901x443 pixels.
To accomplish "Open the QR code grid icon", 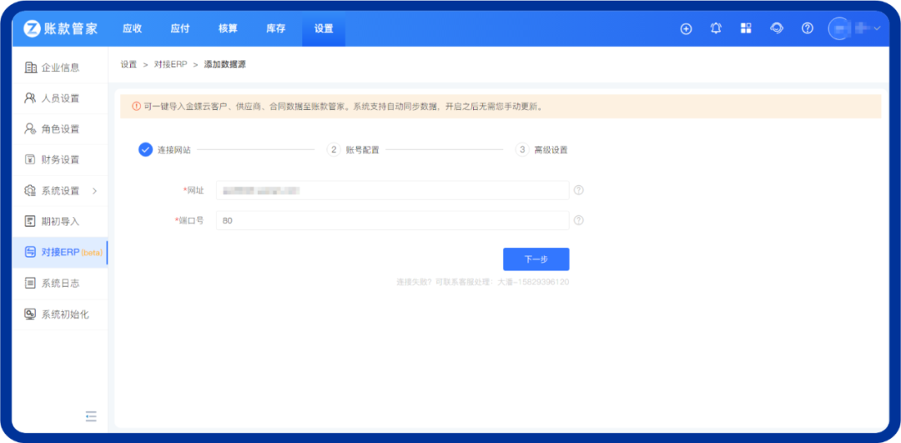I will point(746,28).
